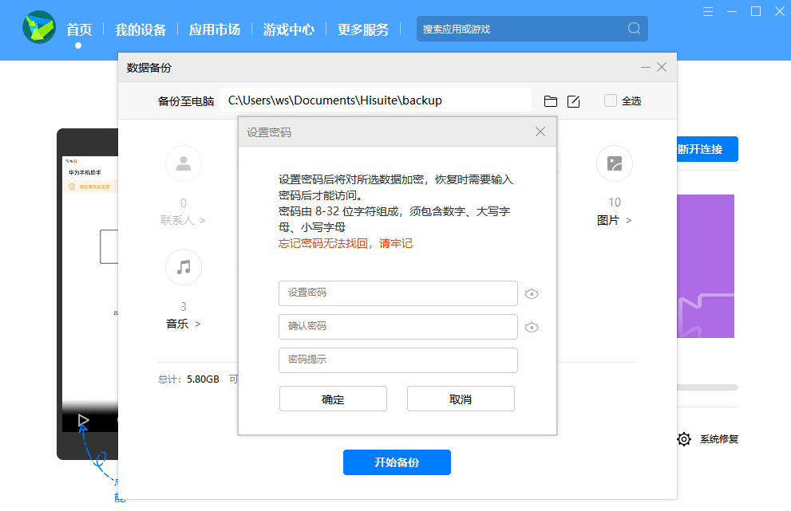
Task: Select the contacts (联系人) icon
Action: tap(184, 163)
